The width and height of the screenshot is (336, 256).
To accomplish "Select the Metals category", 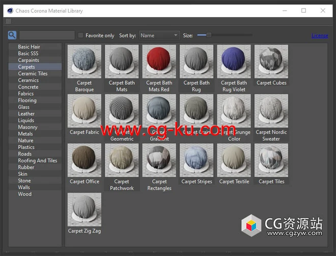I will coord(35,134).
